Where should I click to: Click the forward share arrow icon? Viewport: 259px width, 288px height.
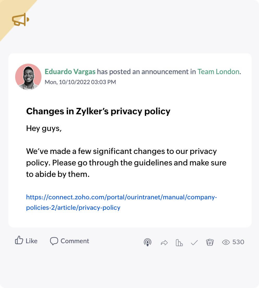click(x=164, y=242)
